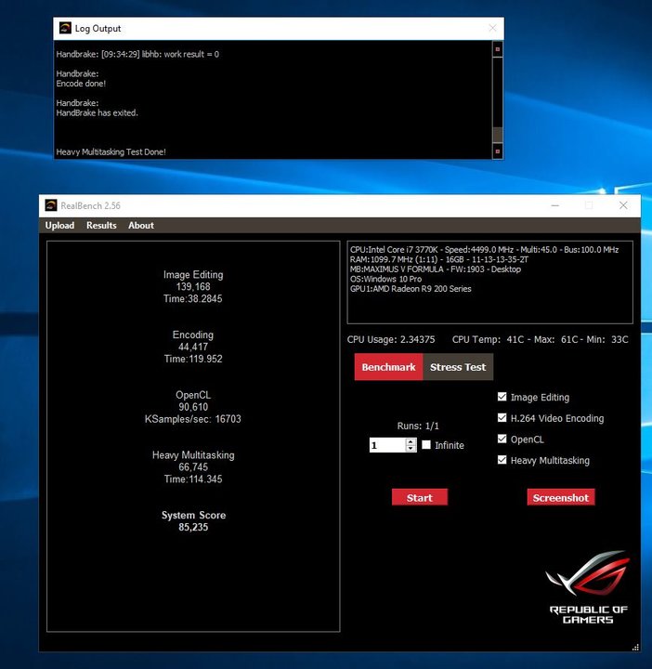Screen dimensions: 652x669
Task: Click the OS:Windows 10 Pro line
Action: (385, 279)
